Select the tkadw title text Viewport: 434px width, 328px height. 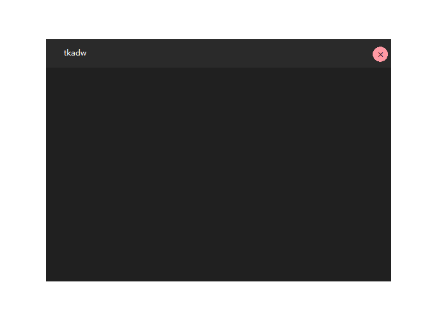75,53
